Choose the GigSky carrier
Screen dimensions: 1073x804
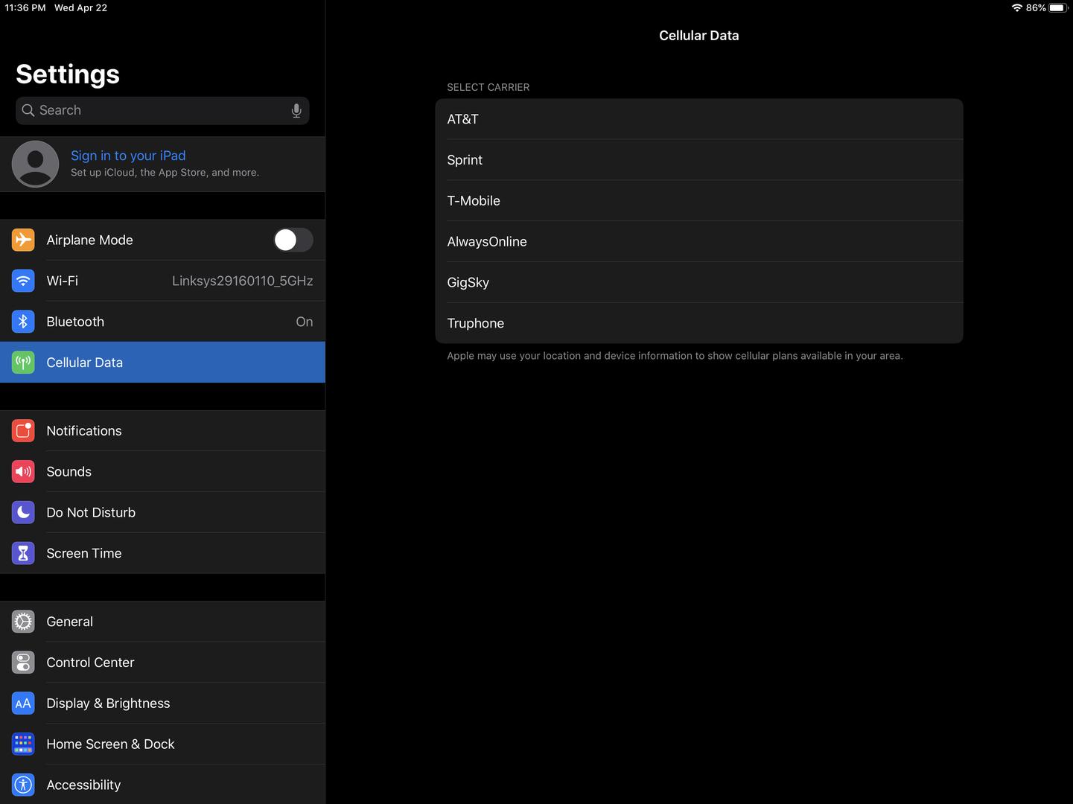699,283
